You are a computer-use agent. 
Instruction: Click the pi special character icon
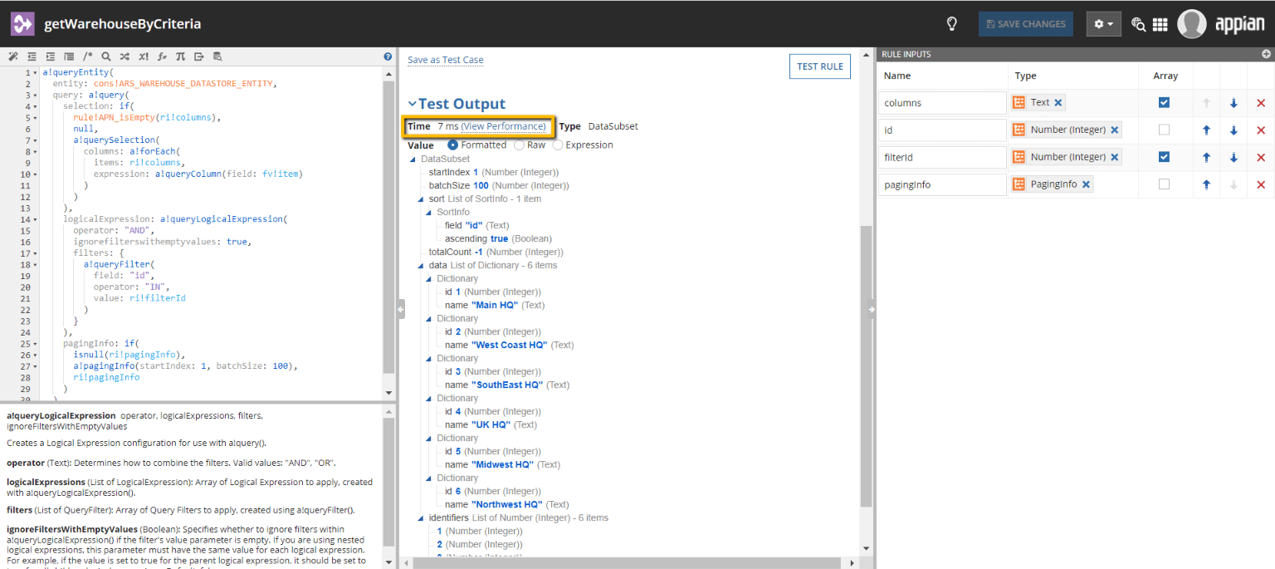[x=180, y=56]
